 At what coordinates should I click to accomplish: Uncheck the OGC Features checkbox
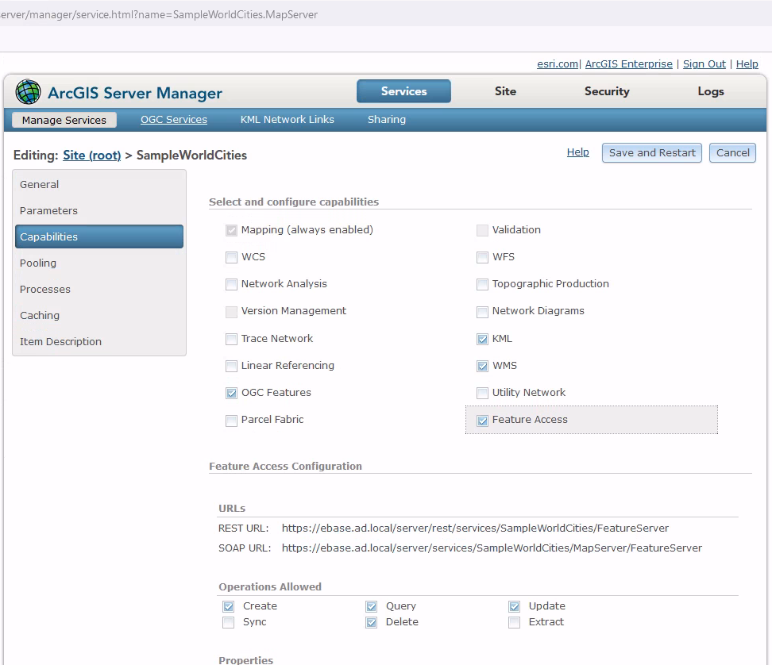point(231,393)
